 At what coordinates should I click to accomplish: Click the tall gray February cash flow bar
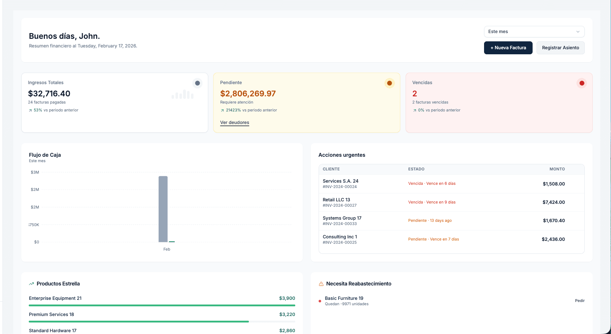163,209
